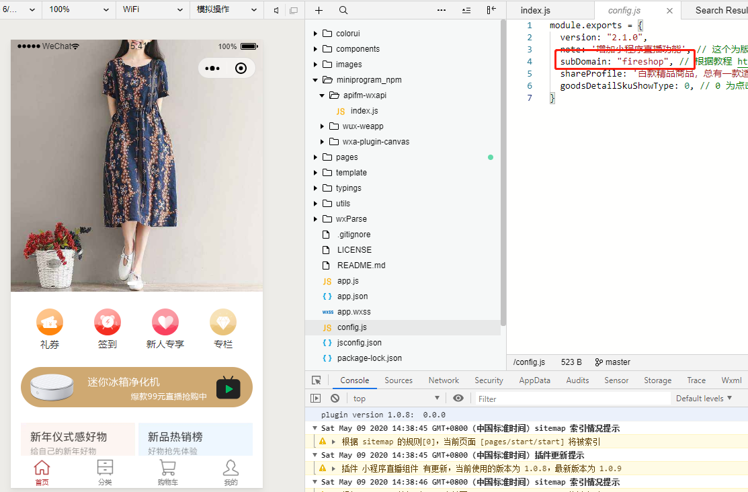
Task: Open the LICENSE file
Action: (x=354, y=249)
